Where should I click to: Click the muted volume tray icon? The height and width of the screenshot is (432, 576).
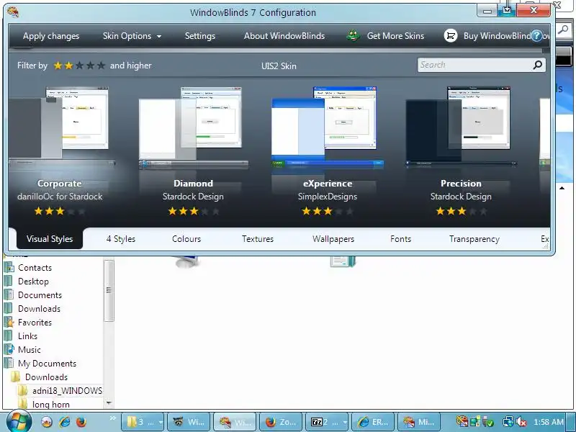point(521,422)
